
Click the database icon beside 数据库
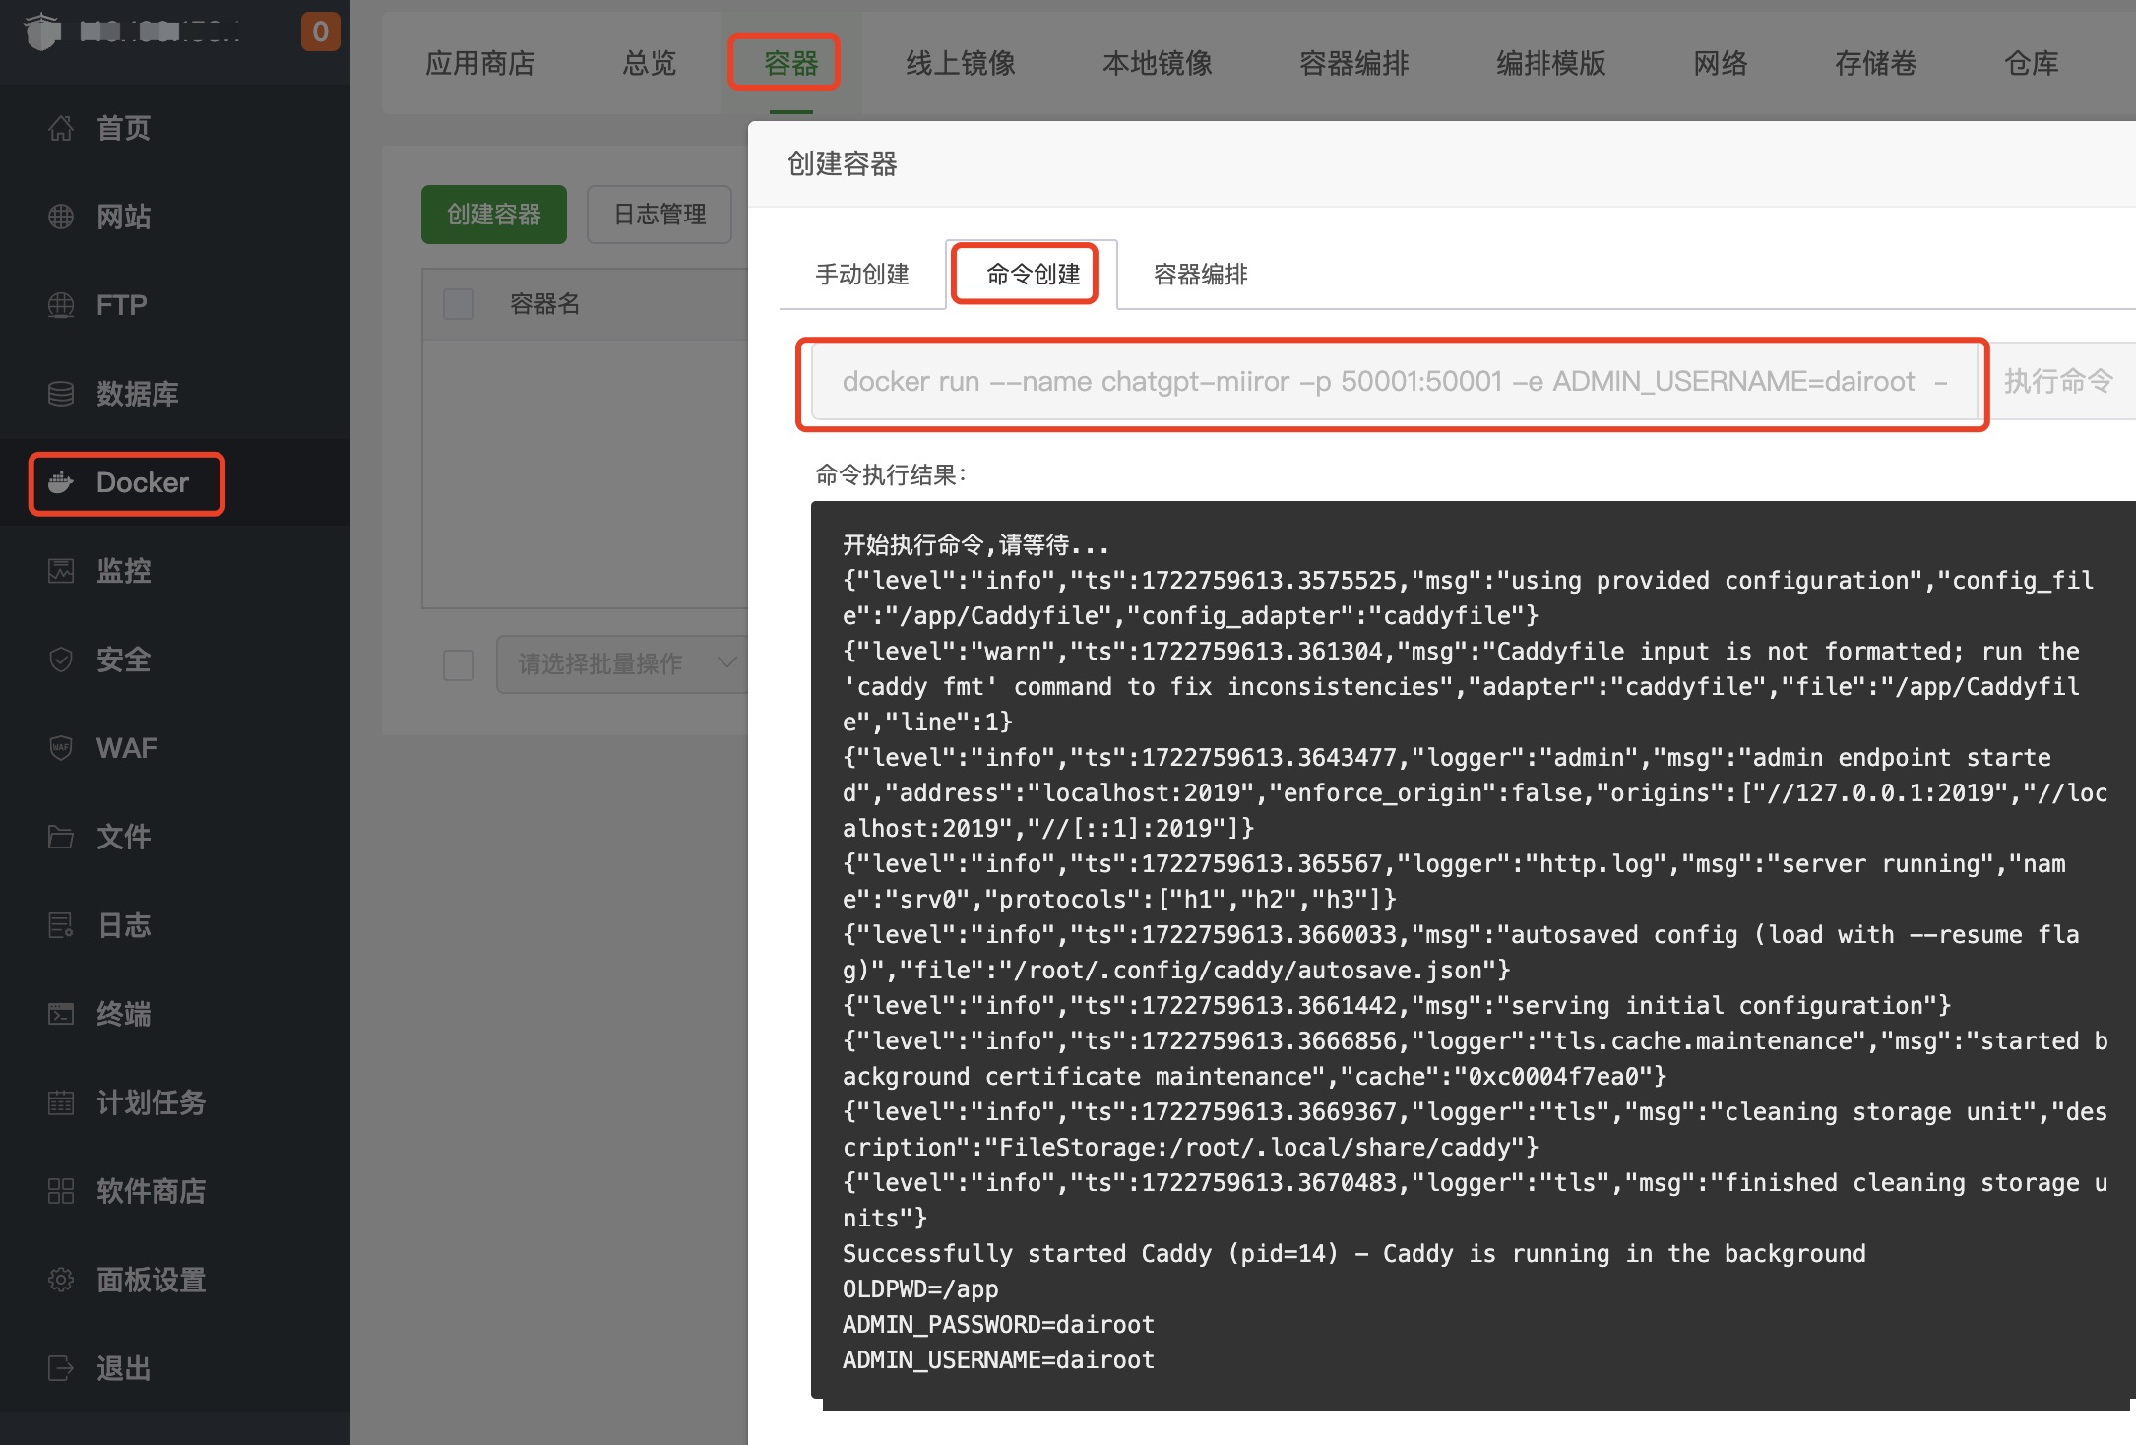click(61, 394)
